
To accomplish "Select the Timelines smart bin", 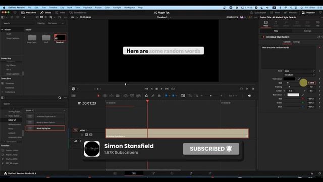I will coord(10,83).
